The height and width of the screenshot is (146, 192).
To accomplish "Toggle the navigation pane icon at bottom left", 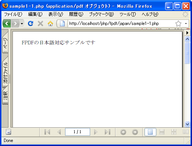I will coord(8,132).
